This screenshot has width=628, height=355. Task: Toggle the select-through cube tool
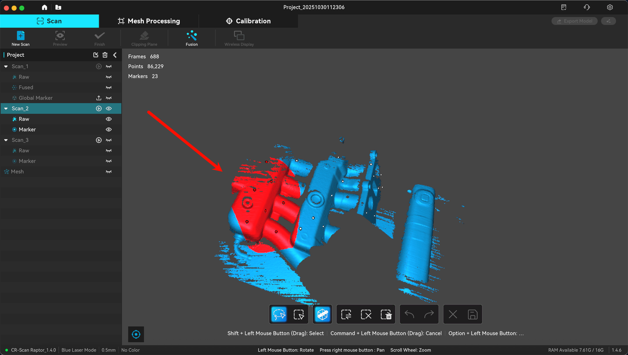[x=322, y=314]
